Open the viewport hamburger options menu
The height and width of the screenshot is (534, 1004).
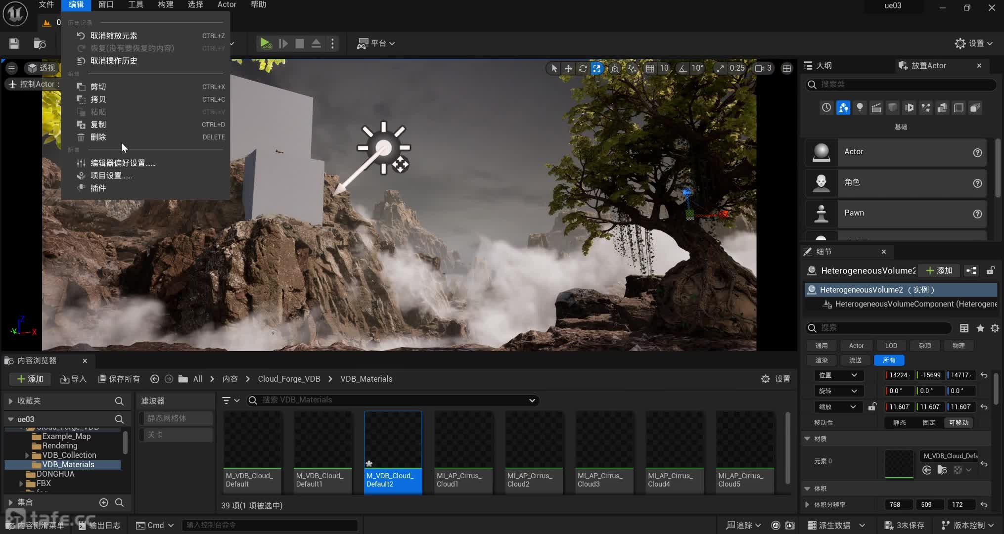11,68
